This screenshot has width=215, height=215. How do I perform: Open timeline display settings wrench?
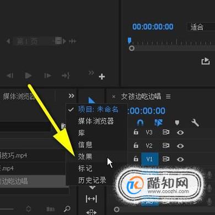(x=195, y=122)
